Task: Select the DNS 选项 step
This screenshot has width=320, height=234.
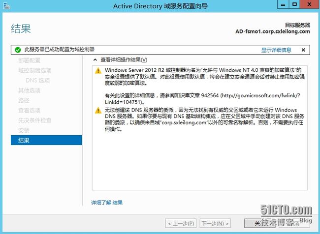Action: pos(38,81)
